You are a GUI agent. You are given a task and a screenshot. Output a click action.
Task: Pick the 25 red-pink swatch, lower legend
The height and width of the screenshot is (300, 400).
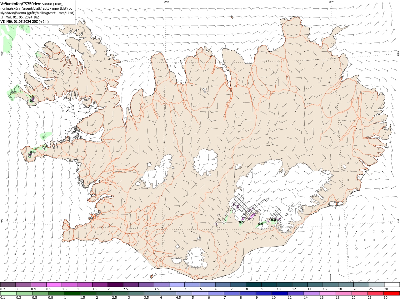tap(375, 293)
